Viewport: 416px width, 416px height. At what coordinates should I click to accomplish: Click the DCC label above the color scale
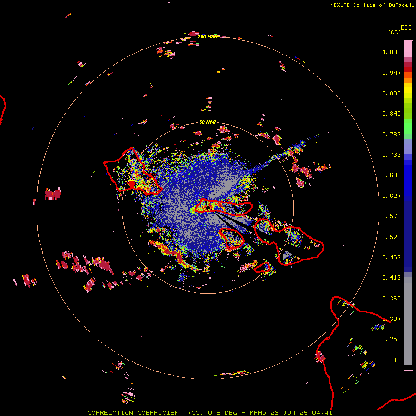tap(406, 28)
